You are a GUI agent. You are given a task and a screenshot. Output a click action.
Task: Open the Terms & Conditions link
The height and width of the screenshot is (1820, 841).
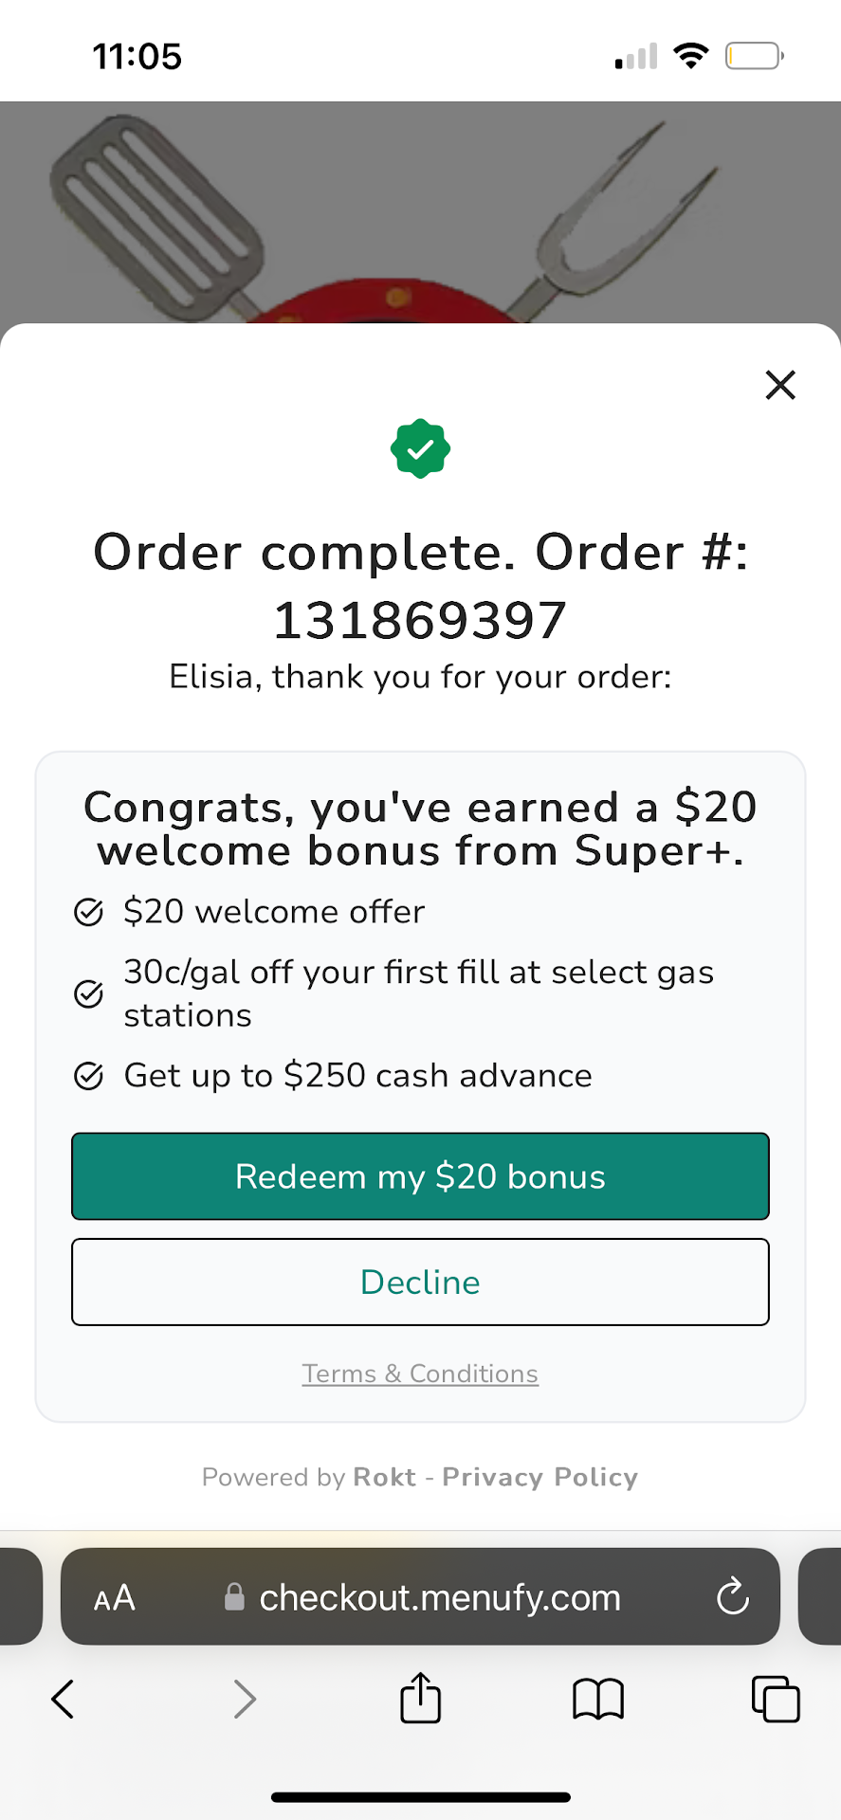click(420, 1374)
